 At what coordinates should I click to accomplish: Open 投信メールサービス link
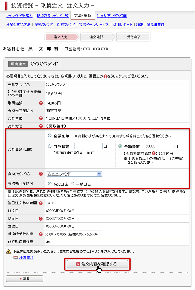click(94, 25)
